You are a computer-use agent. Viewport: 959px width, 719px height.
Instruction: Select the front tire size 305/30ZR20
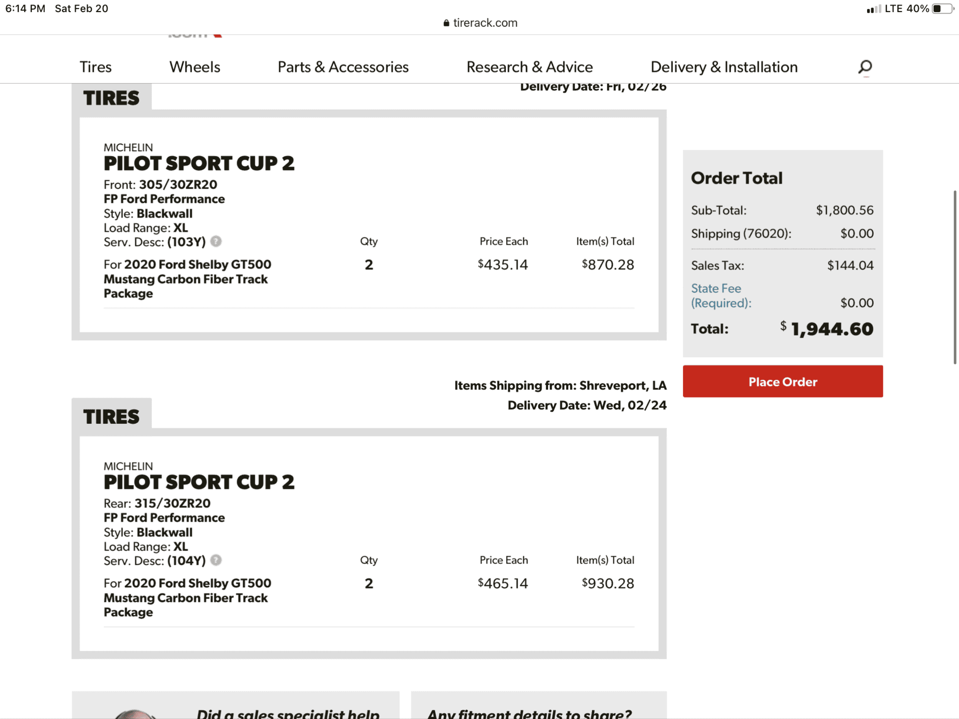(x=178, y=185)
